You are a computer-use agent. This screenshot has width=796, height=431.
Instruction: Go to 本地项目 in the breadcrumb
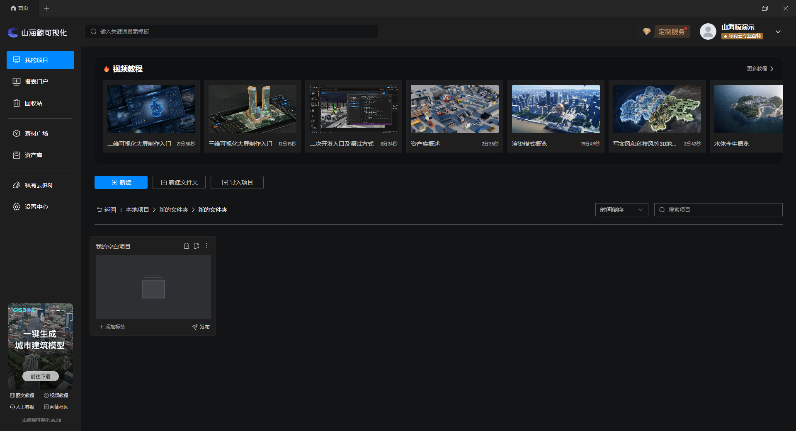click(x=137, y=210)
